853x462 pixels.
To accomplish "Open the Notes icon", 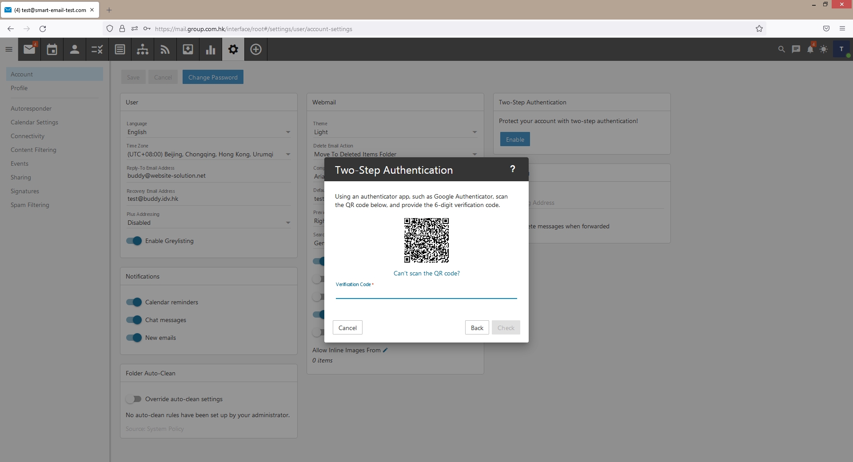I will pos(120,49).
